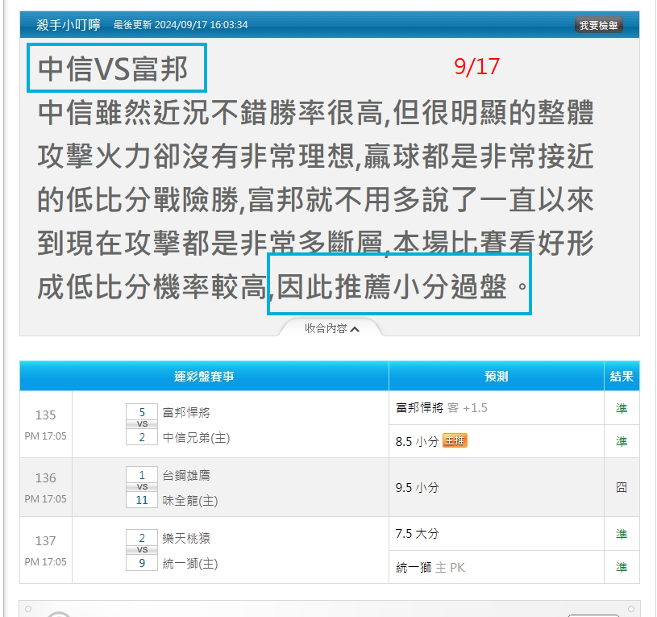
Task: Click game number 137 cell
Action: [46, 550]
